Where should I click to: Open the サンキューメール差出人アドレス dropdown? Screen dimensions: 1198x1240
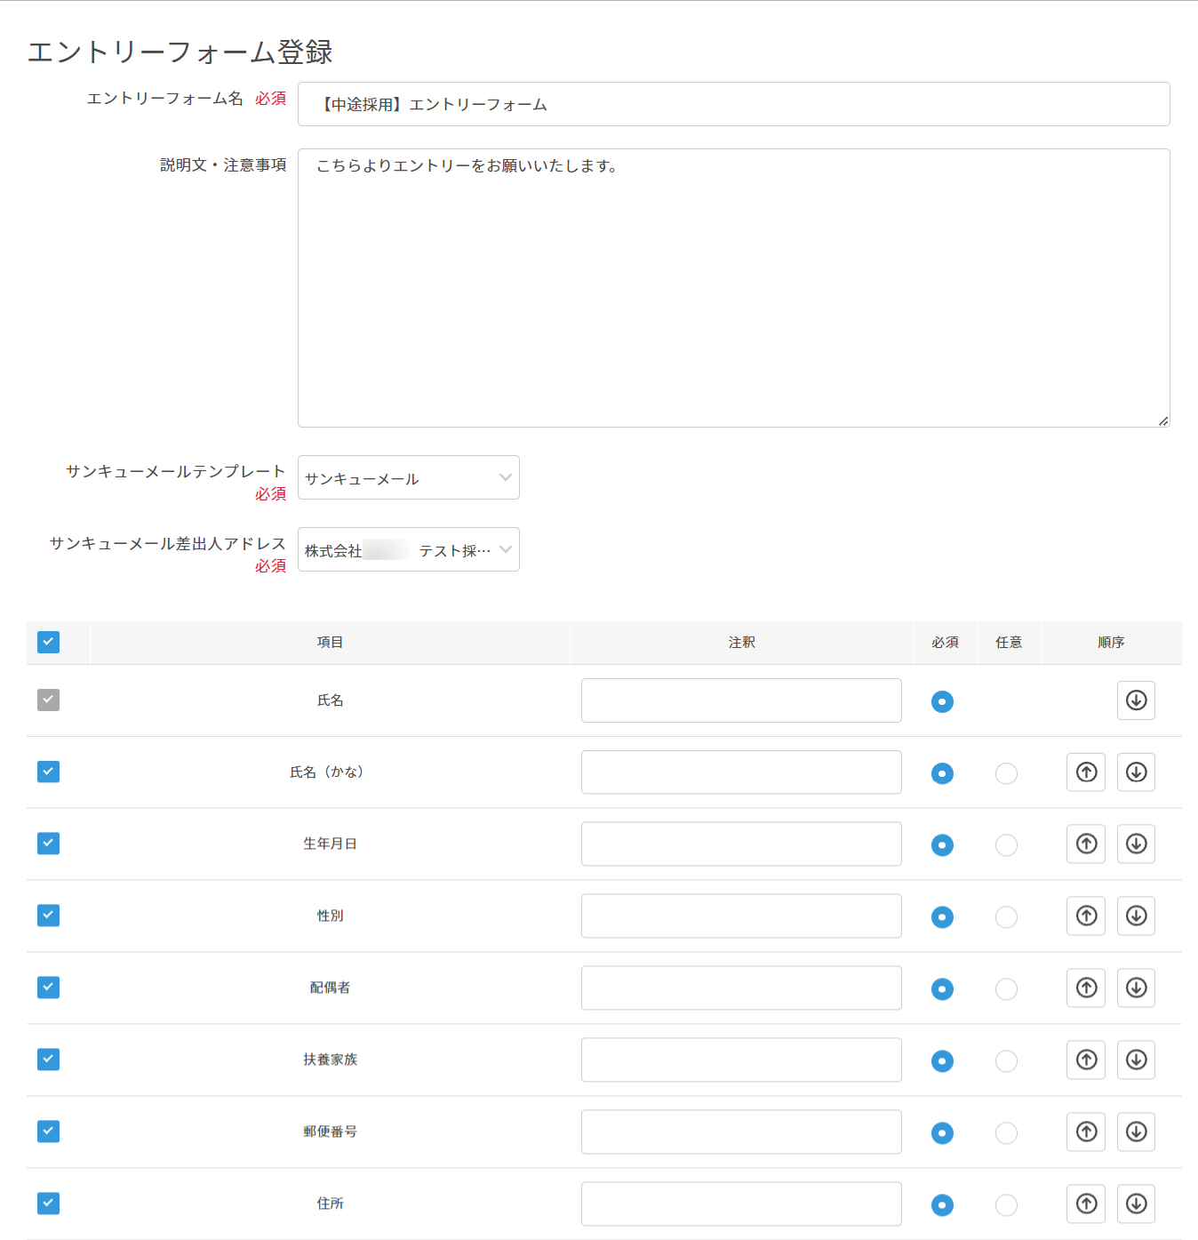pyautogui.click(x=408, y=550)
